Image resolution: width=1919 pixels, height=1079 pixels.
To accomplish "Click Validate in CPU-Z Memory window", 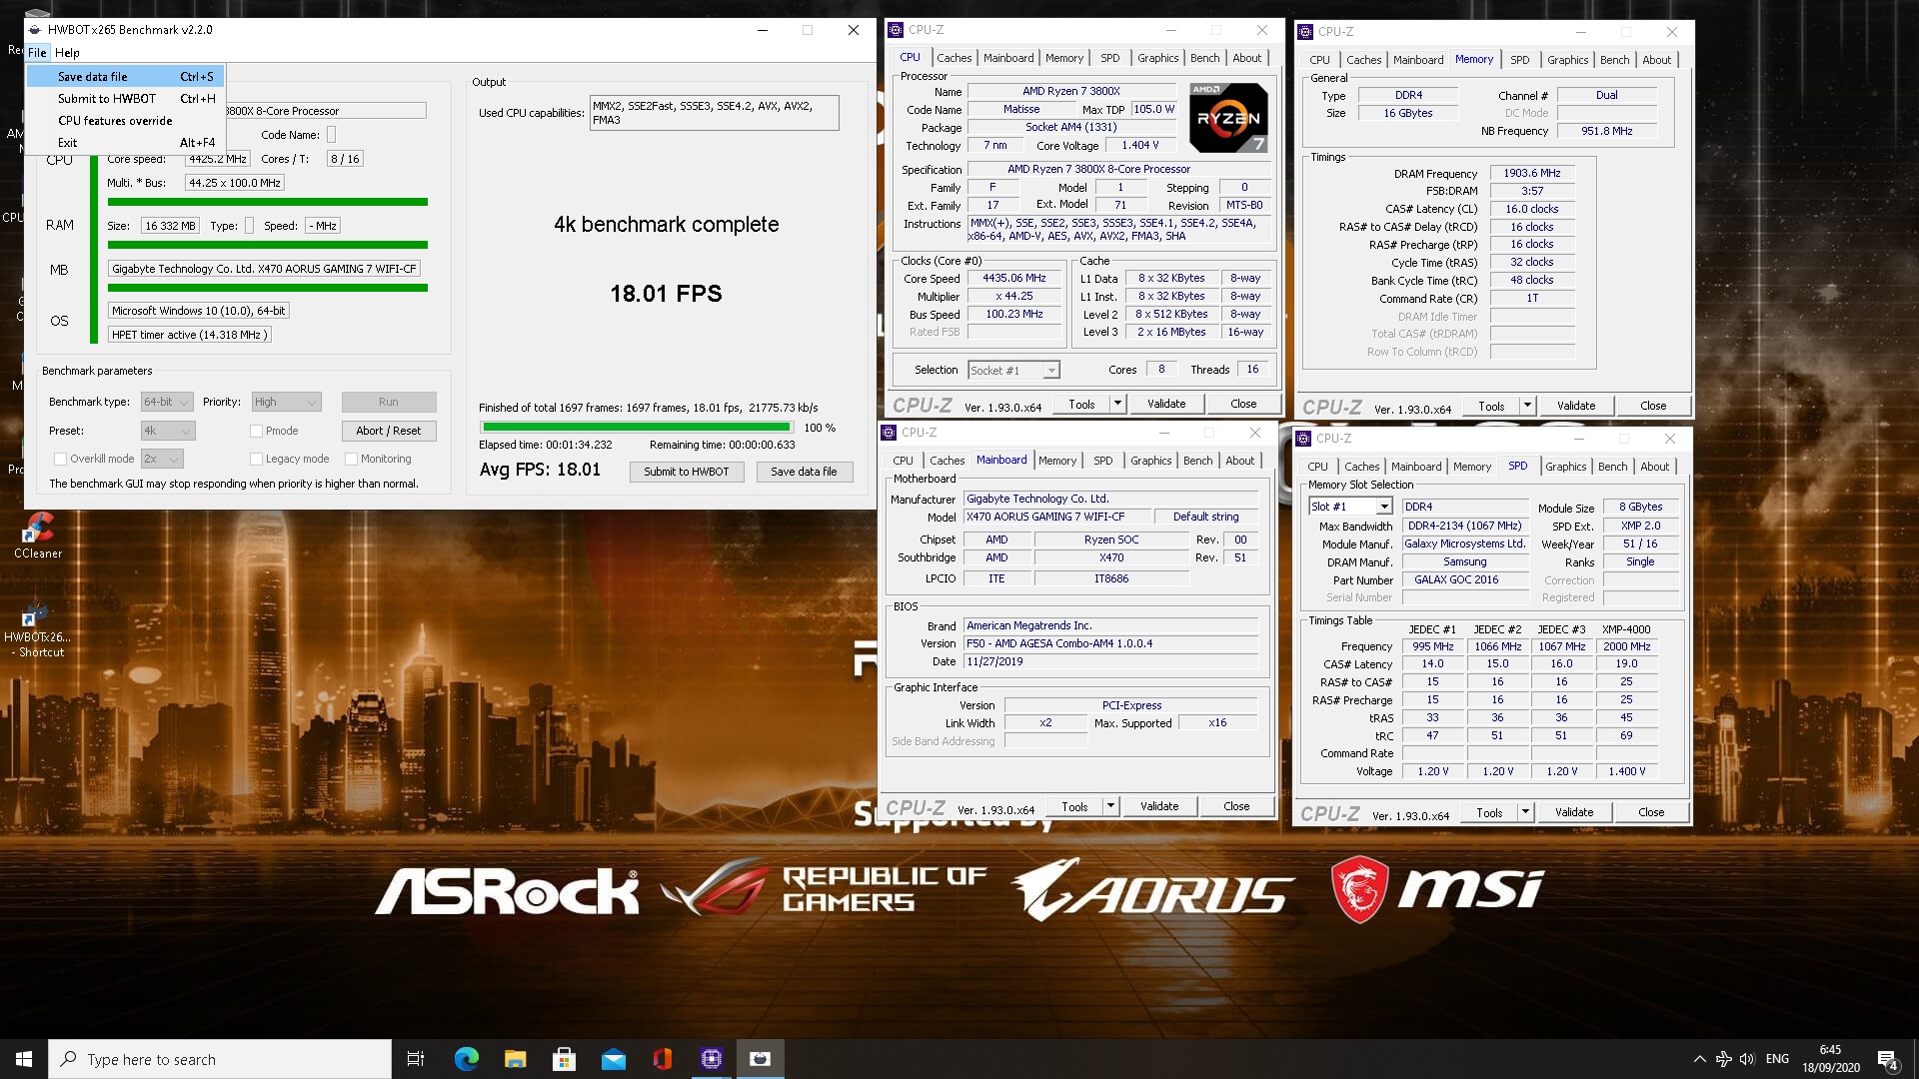I will 1576,406.
